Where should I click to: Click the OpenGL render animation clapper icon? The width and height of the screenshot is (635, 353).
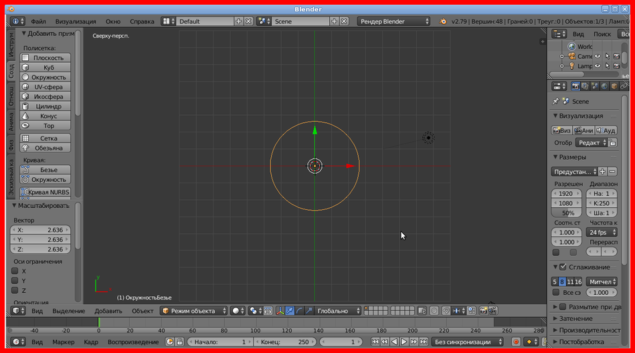click(493, 311)
